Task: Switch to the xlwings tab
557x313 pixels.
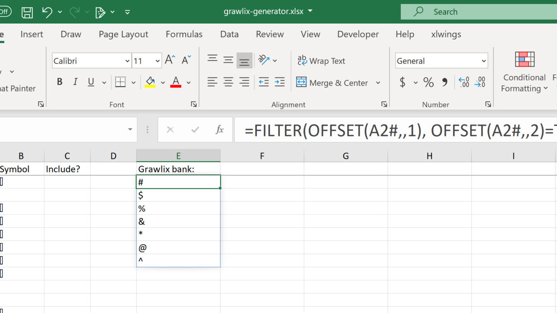Action: pos(446,34)
